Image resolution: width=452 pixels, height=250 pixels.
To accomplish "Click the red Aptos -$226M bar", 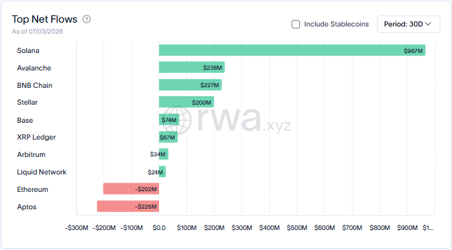I will [128, 206].
